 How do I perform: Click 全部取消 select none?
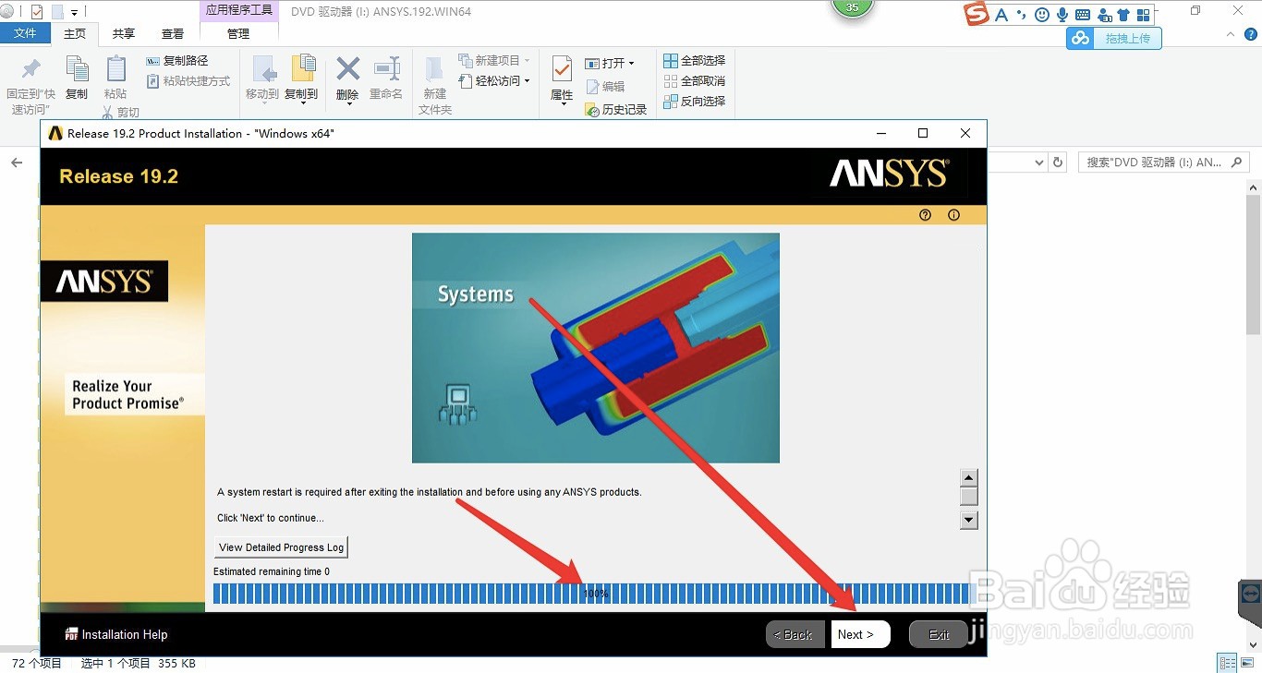695,81
